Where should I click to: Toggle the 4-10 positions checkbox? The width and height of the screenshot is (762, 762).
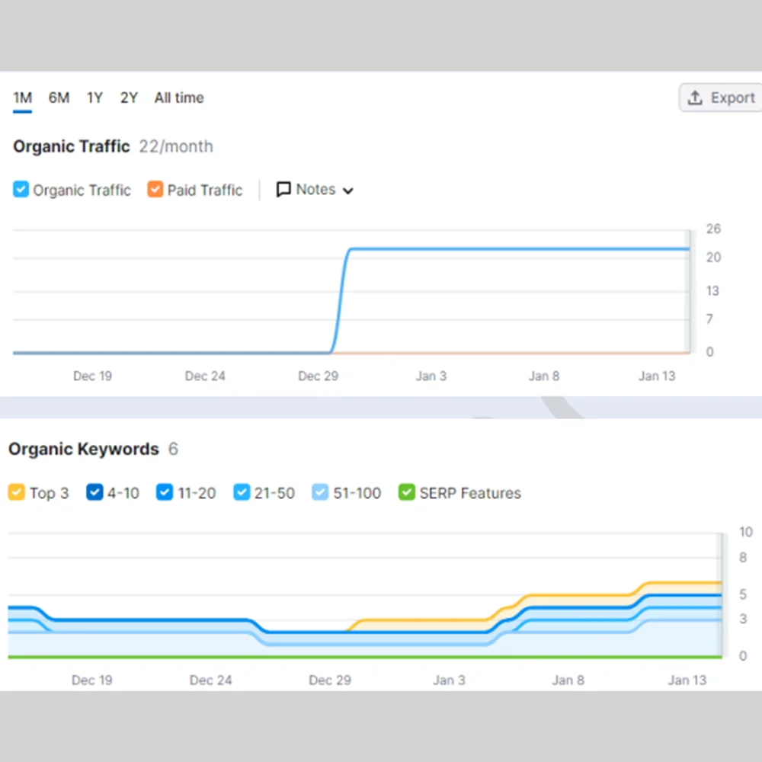click(94, 493)
